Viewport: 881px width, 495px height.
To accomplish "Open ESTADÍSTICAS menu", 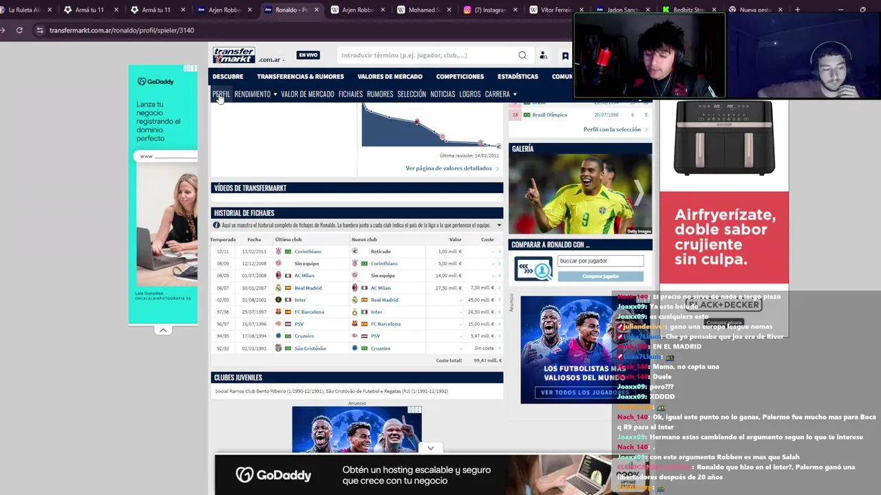I will (x=518, y=76).
